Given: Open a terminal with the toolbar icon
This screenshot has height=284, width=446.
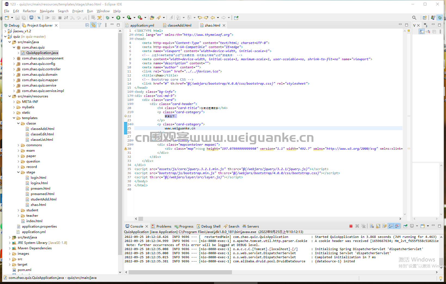Looking at the screenshot, I should coord(31,18).
